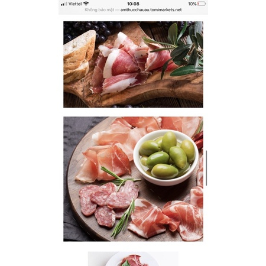Open the partially visible plate photo at bottom
Viewport: 266px width, 266px height.
[133, 259]
